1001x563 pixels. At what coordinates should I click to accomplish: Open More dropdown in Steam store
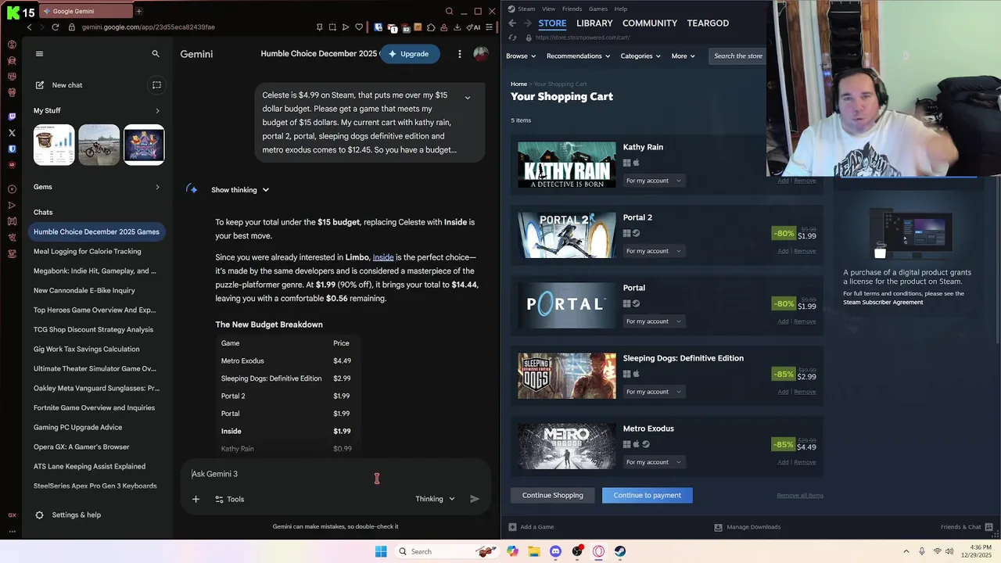[683, 56]
